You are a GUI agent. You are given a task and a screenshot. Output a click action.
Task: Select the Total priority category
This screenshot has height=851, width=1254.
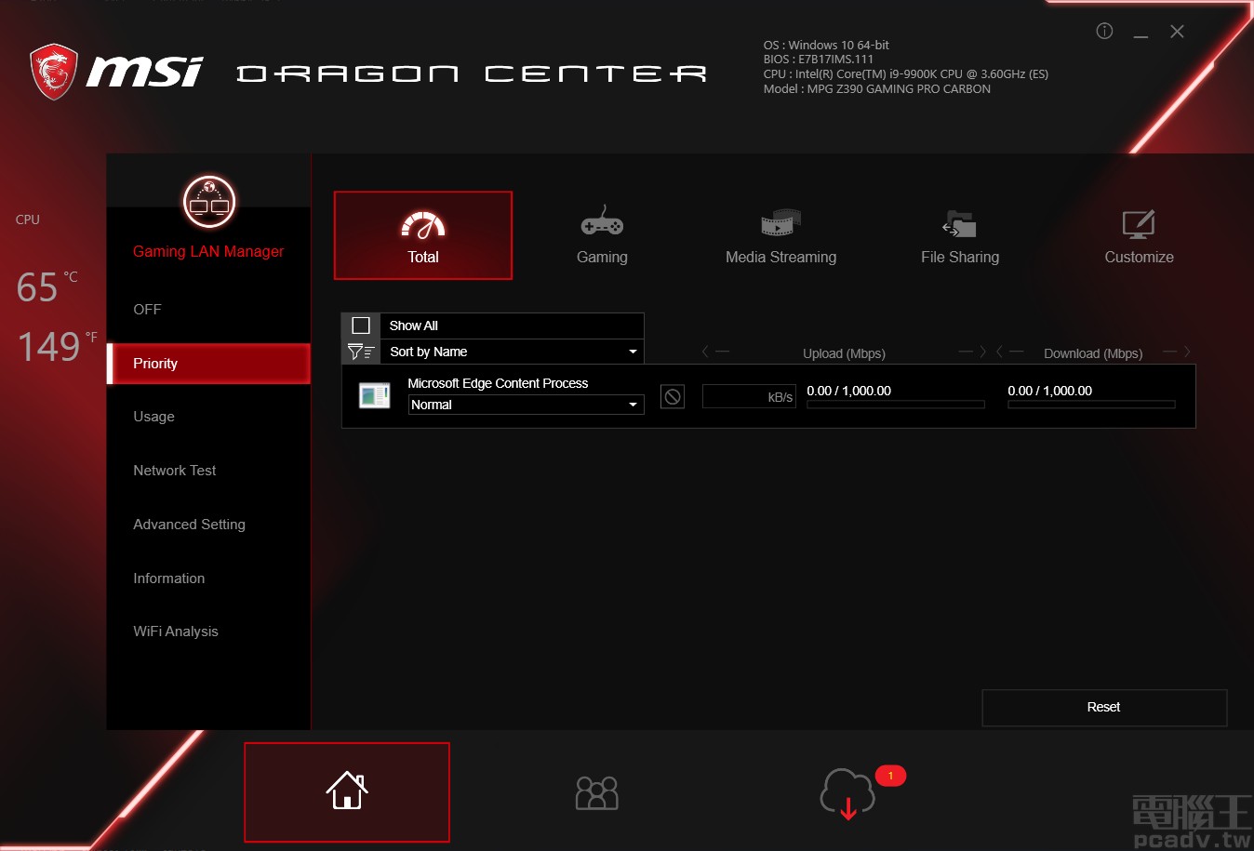coord(422,234)
